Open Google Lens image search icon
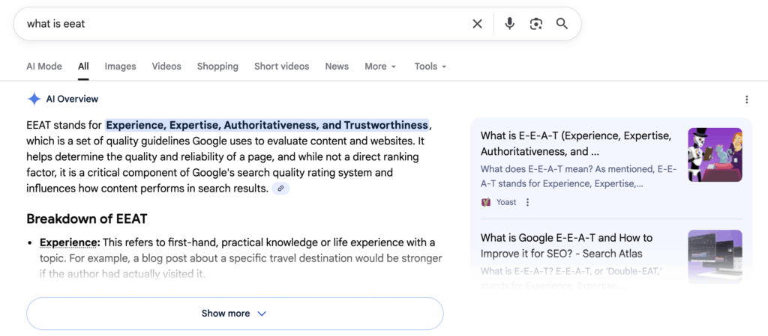This screenshot has height=336, width=768. point(536,23)
